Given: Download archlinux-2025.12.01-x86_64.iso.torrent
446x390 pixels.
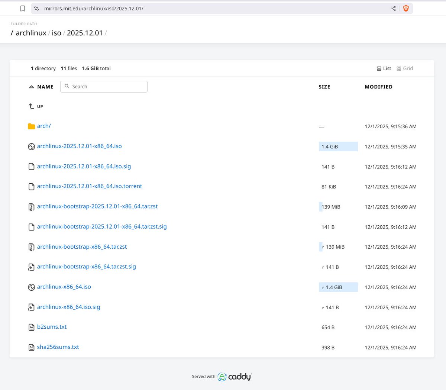Looking at the screenshot, I should point(90,186).
